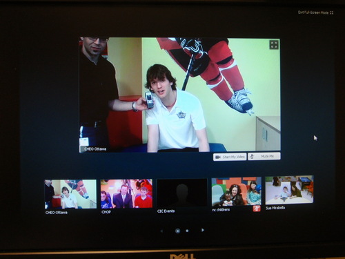Click the CHEO Ottawa label in main video

95,149
